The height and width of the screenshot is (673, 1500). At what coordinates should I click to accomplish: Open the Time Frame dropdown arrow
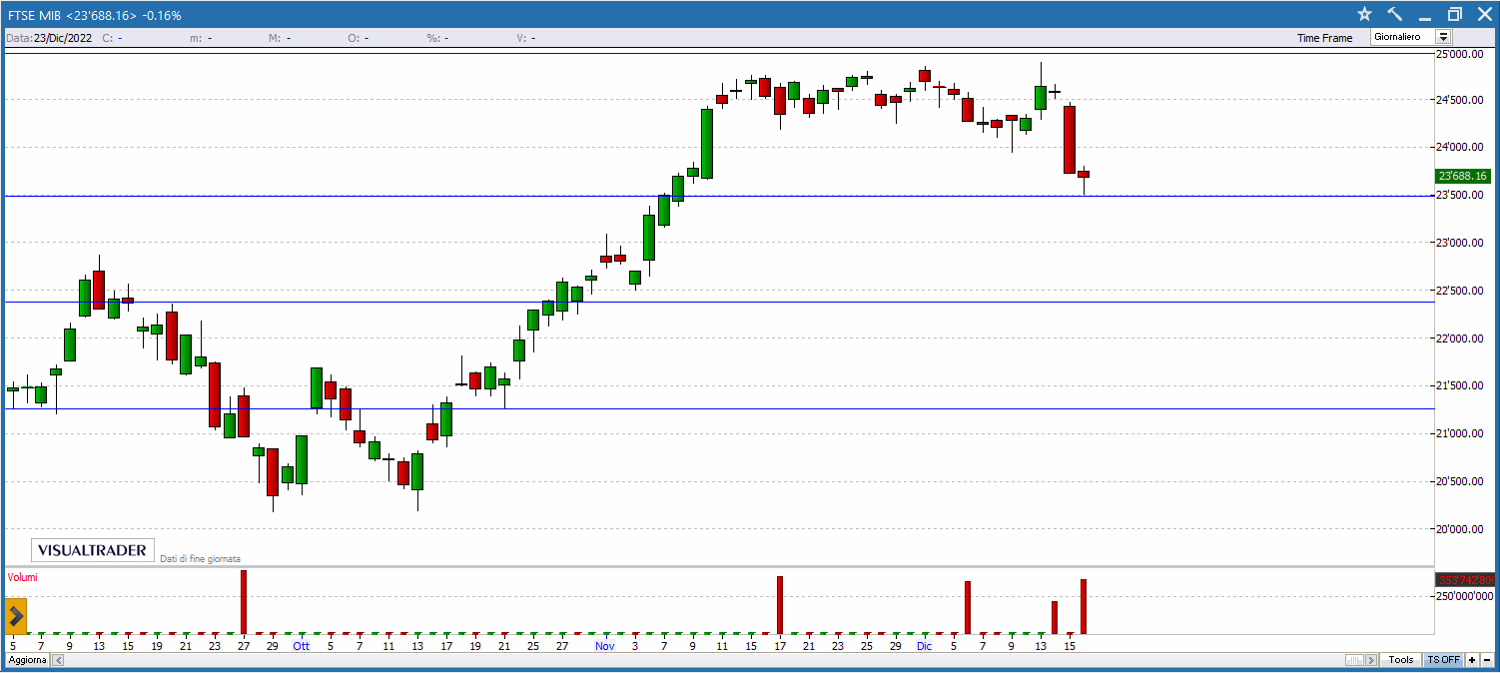1443,37
